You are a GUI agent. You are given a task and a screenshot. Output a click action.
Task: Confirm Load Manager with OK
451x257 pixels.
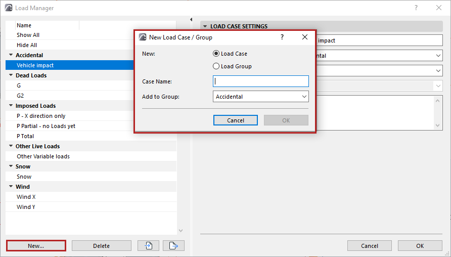(x=420, y=246)
